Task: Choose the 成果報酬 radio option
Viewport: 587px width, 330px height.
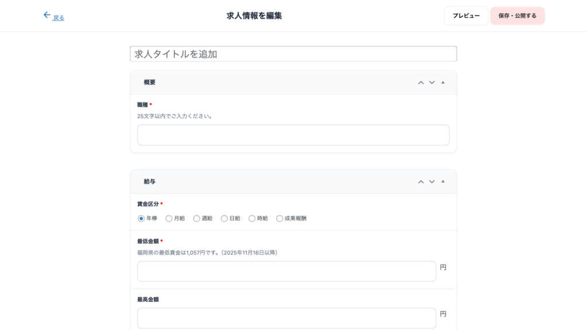Action: click(x=280, y=218)
